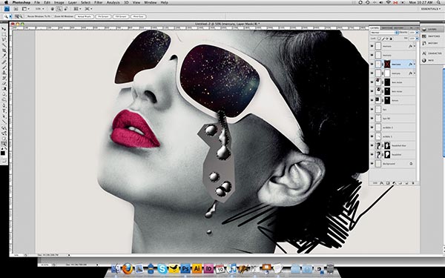This screenshot has height=278, width=445.
Task: Select the highlighted Zoom tool in toolbox
Action: tap(4, 143)
